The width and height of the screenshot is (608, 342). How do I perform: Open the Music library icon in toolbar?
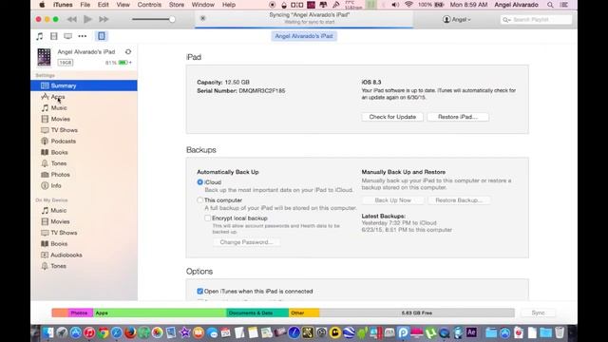pos(40,36)
